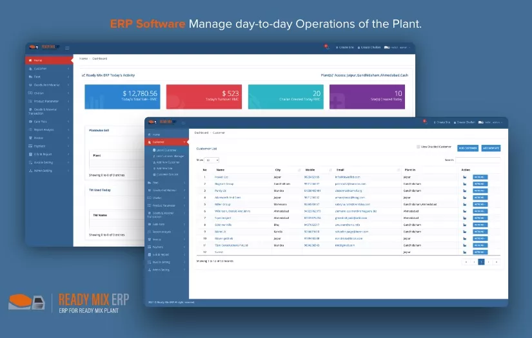Open the purple Site(s) Created Today card showing 10
This screenshot has width=532, height=338.
[x=367, y=97]
